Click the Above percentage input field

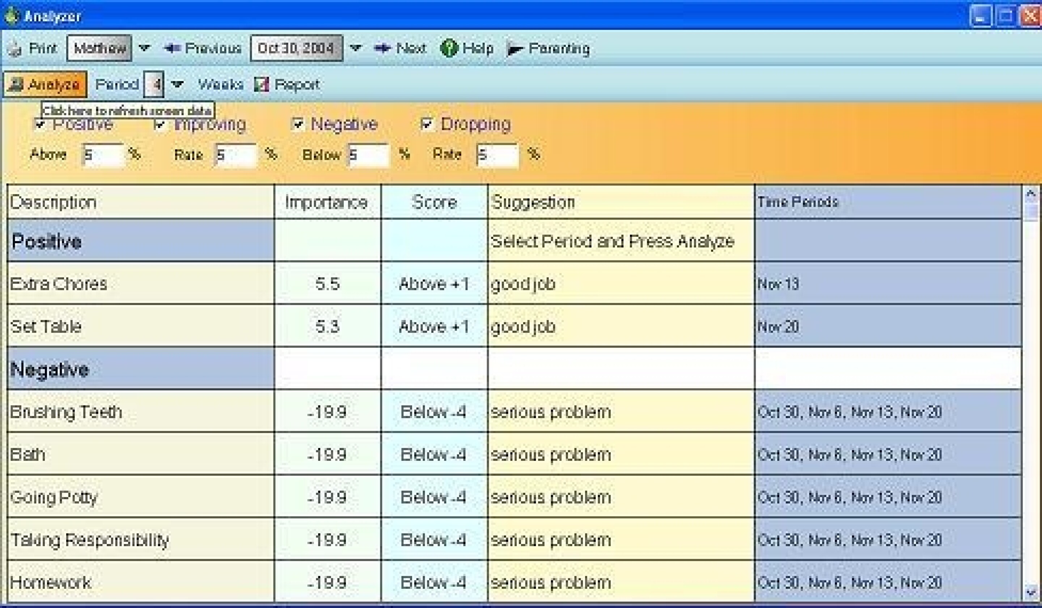pos(102,155)
